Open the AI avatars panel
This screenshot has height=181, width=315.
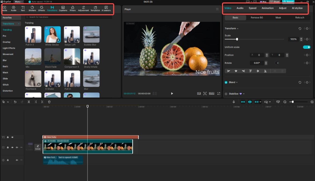click(106, 8)
